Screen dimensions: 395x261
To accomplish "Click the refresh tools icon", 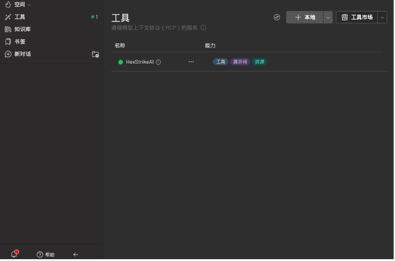I will point(277,17).
